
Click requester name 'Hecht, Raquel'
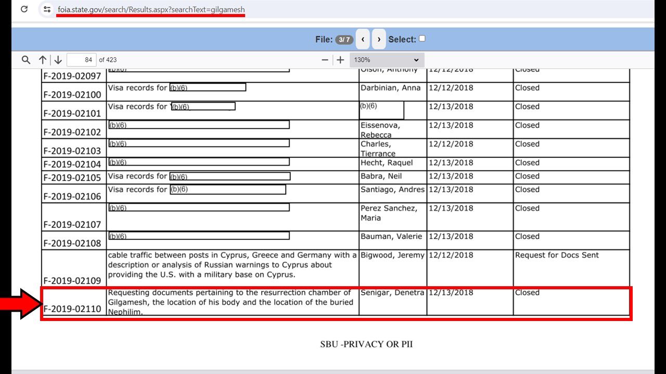387,163
